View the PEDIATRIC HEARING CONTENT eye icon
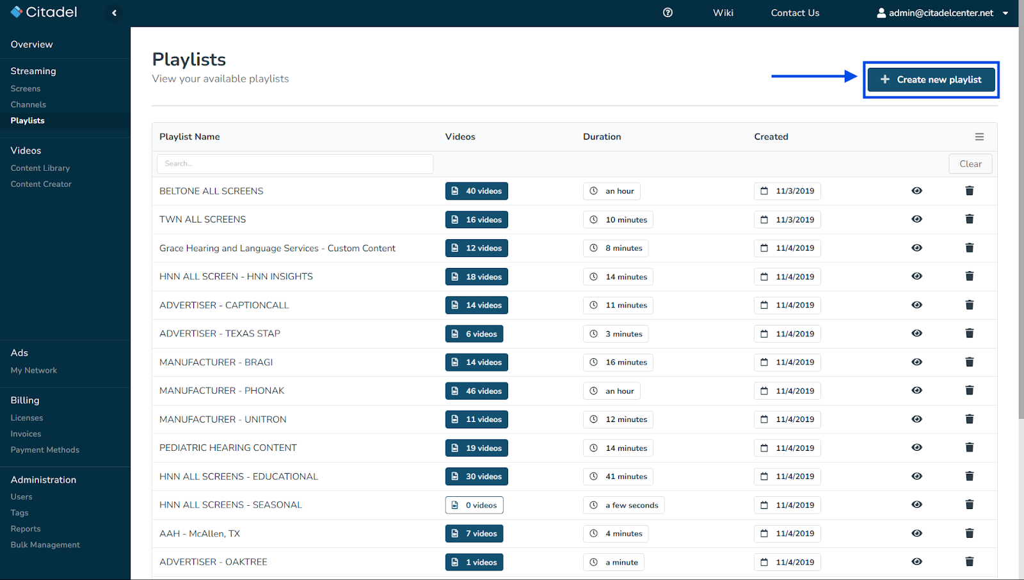The image size is (1024, 580). [x=917, y=448]
